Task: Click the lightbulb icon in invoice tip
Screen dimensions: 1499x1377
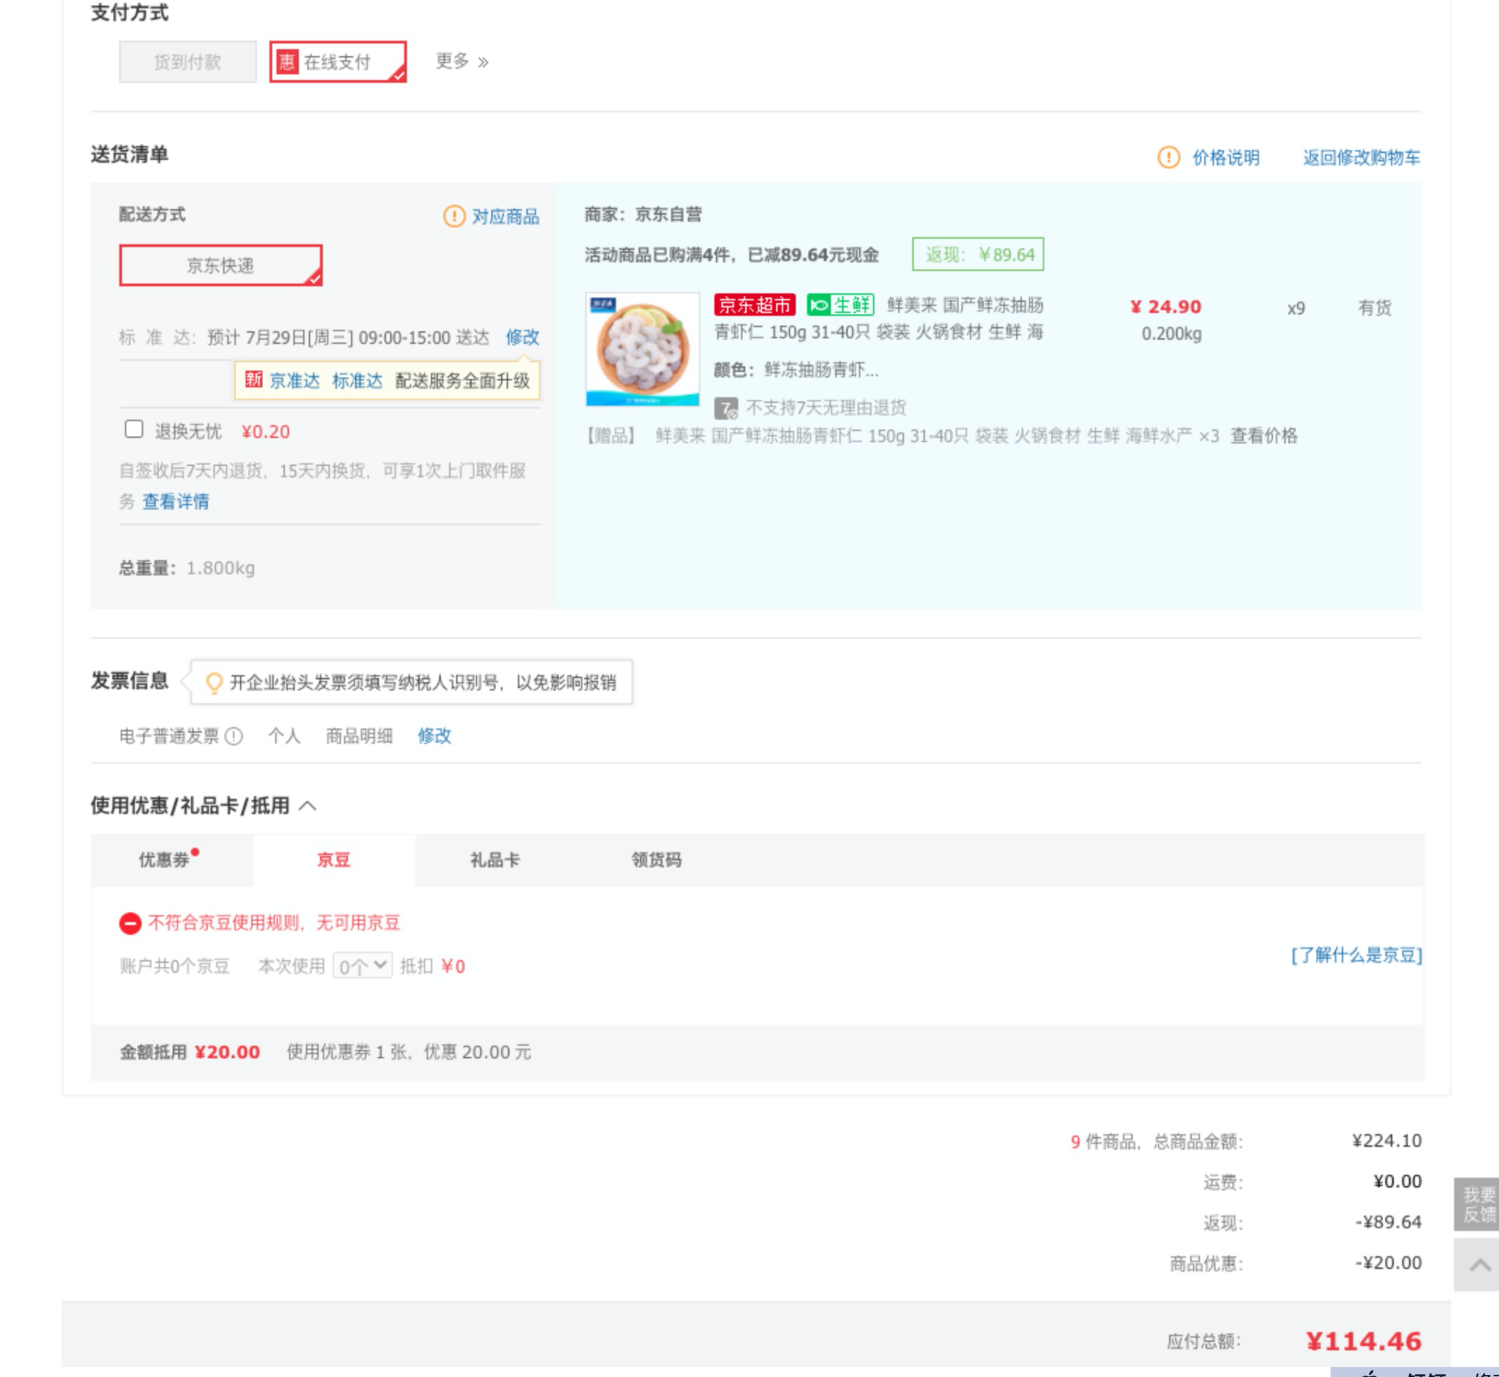Action: [214, 683]
